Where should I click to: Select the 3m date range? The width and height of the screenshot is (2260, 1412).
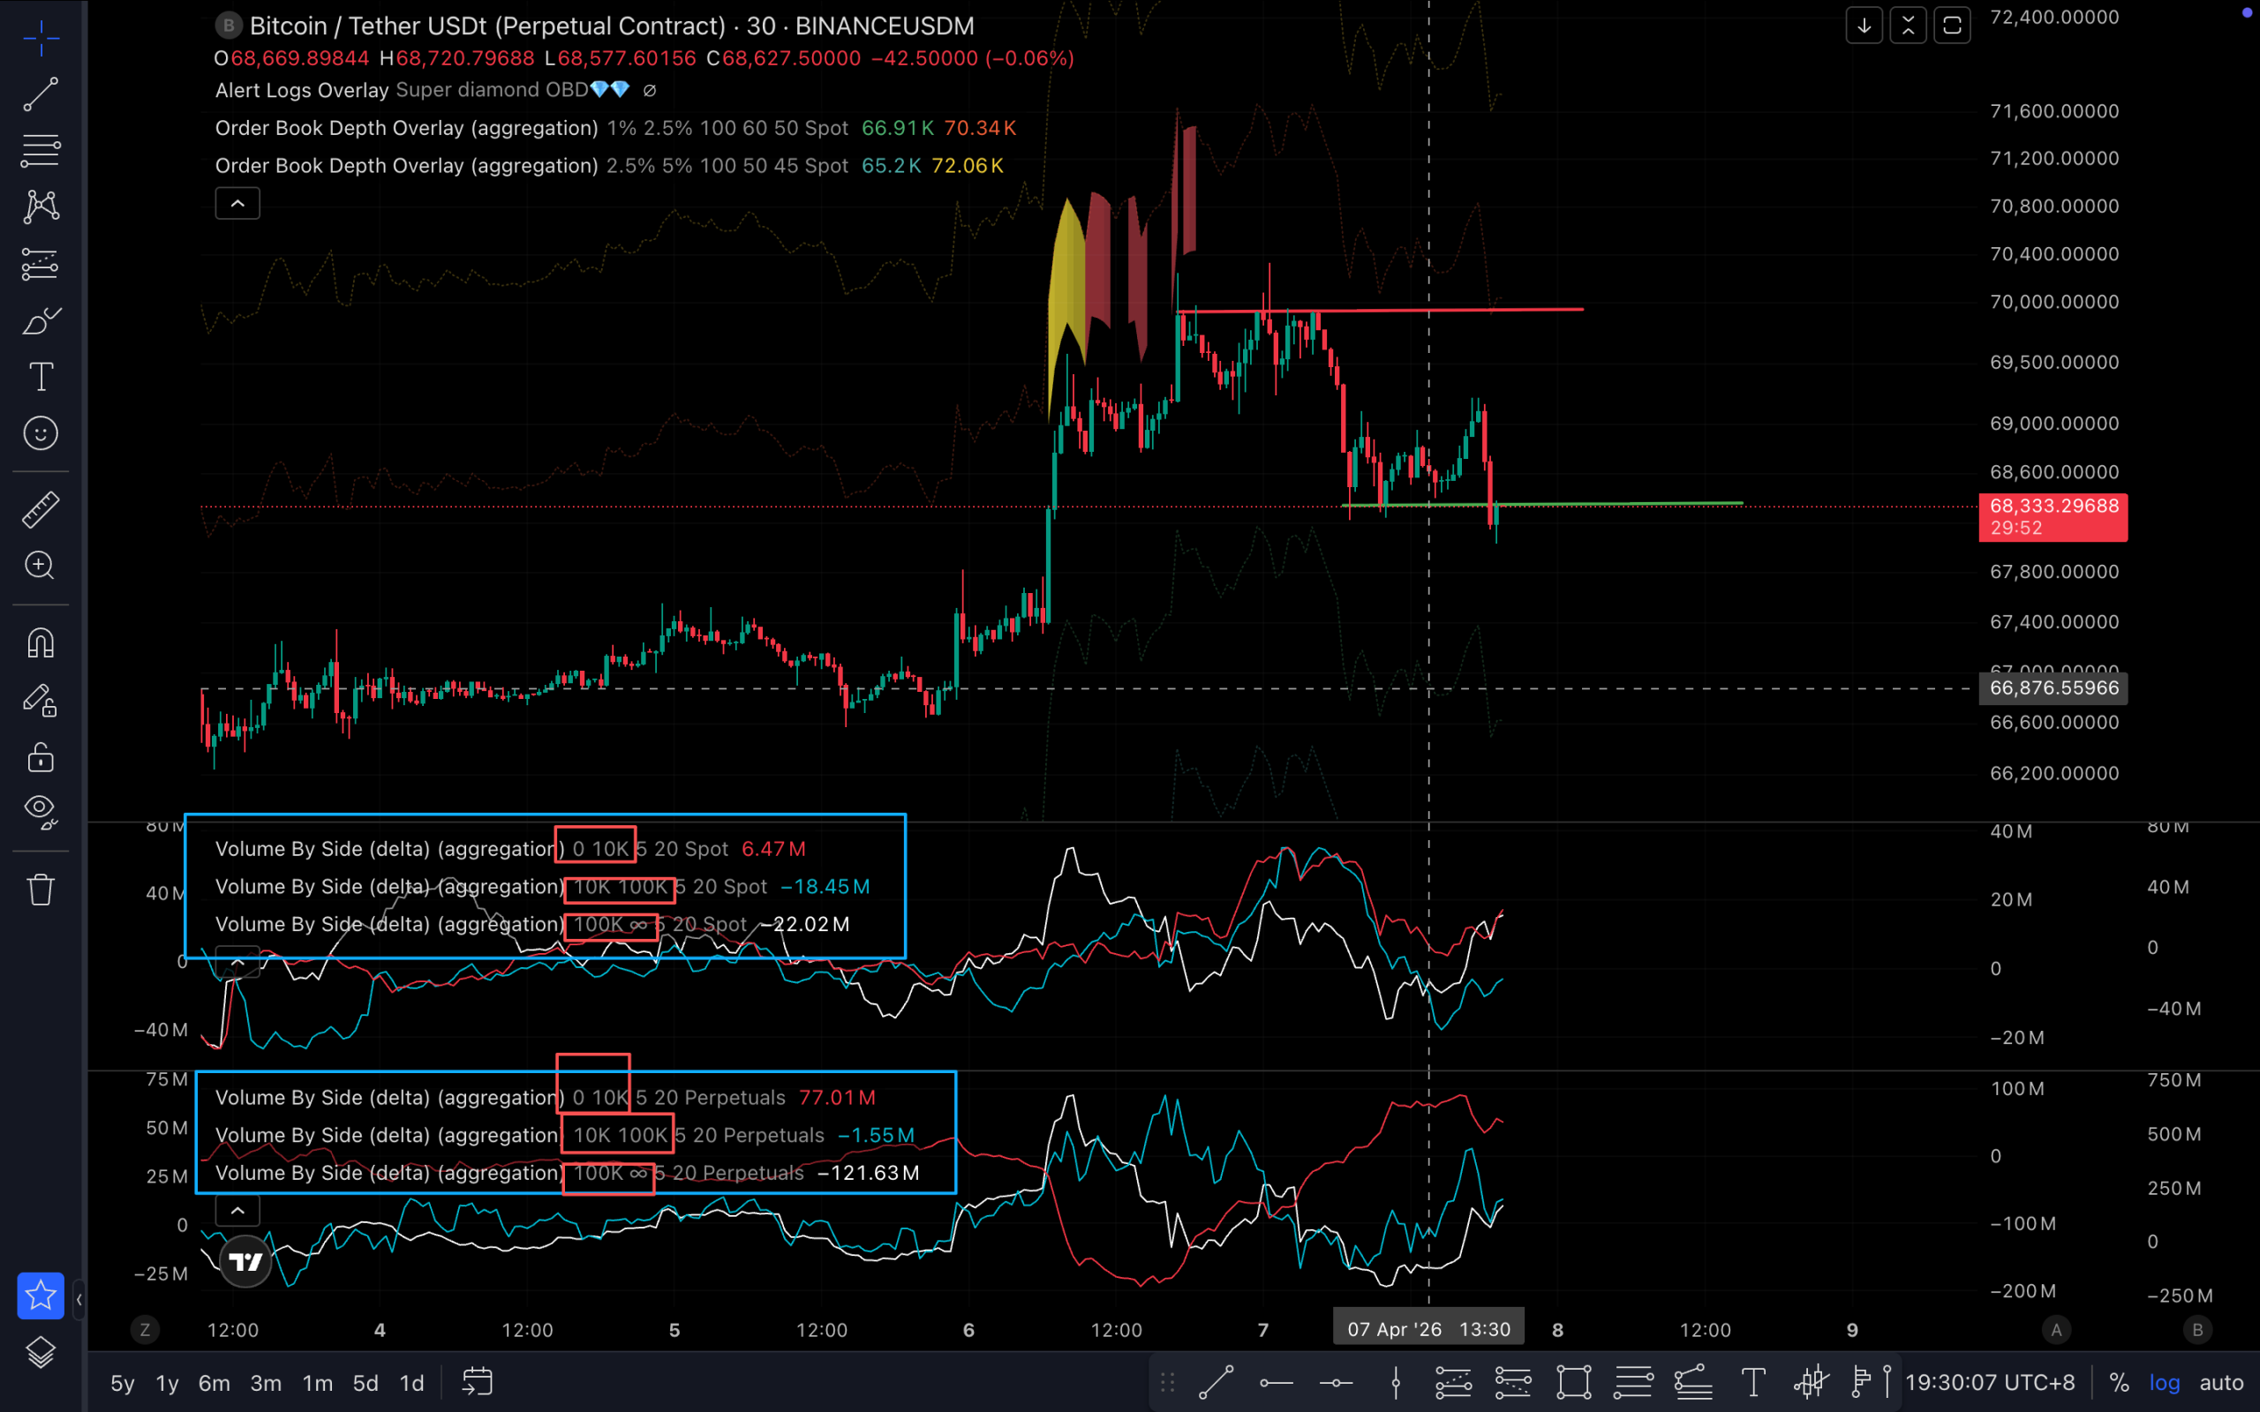tap(265, 1383)
